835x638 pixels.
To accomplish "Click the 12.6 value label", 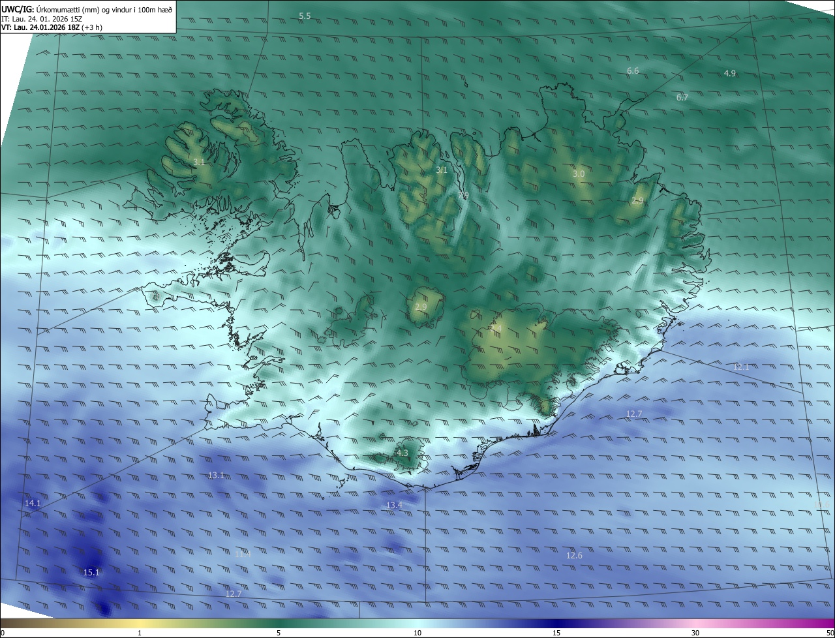I will click(x=574, y=556).
